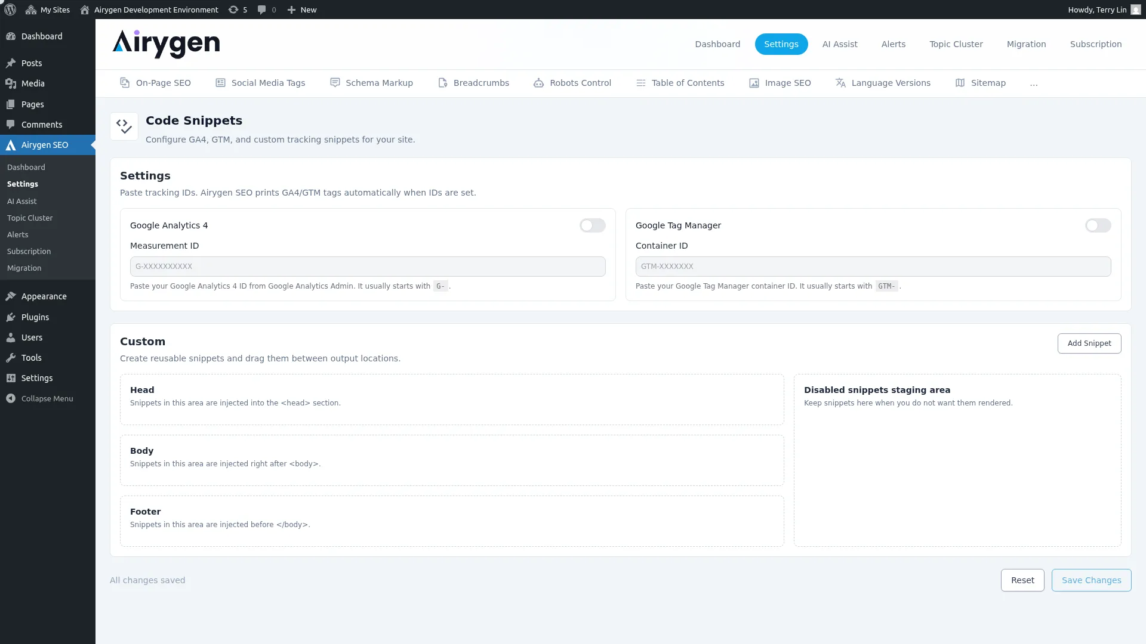This screenshot has width=1146, height=644.
Task: Click the Head snippet drop area
Action: [452, 400]
